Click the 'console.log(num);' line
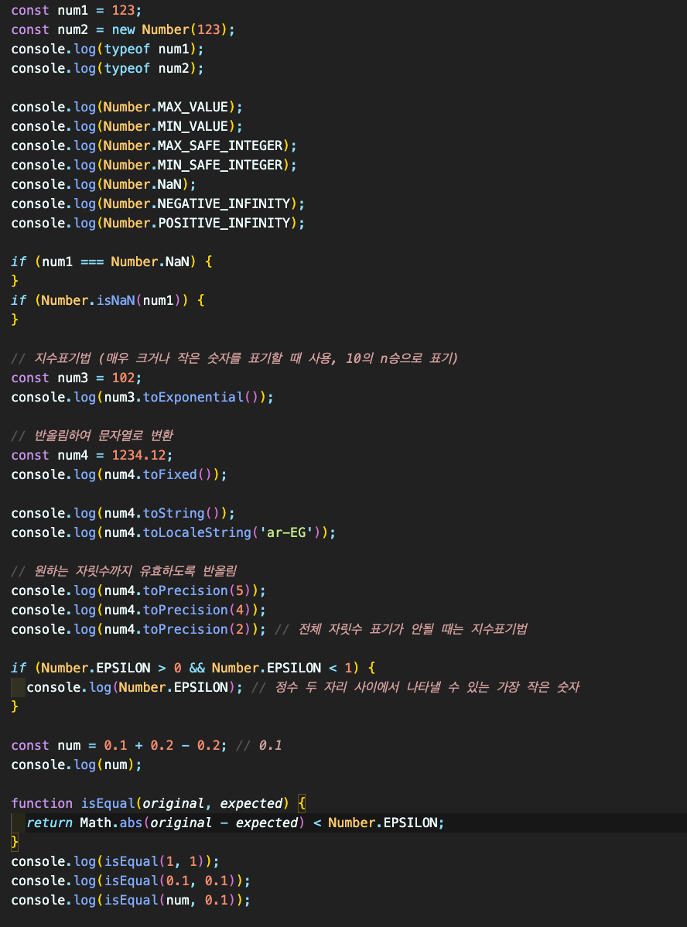The image size is (687, 927). (x=77, y=765)
